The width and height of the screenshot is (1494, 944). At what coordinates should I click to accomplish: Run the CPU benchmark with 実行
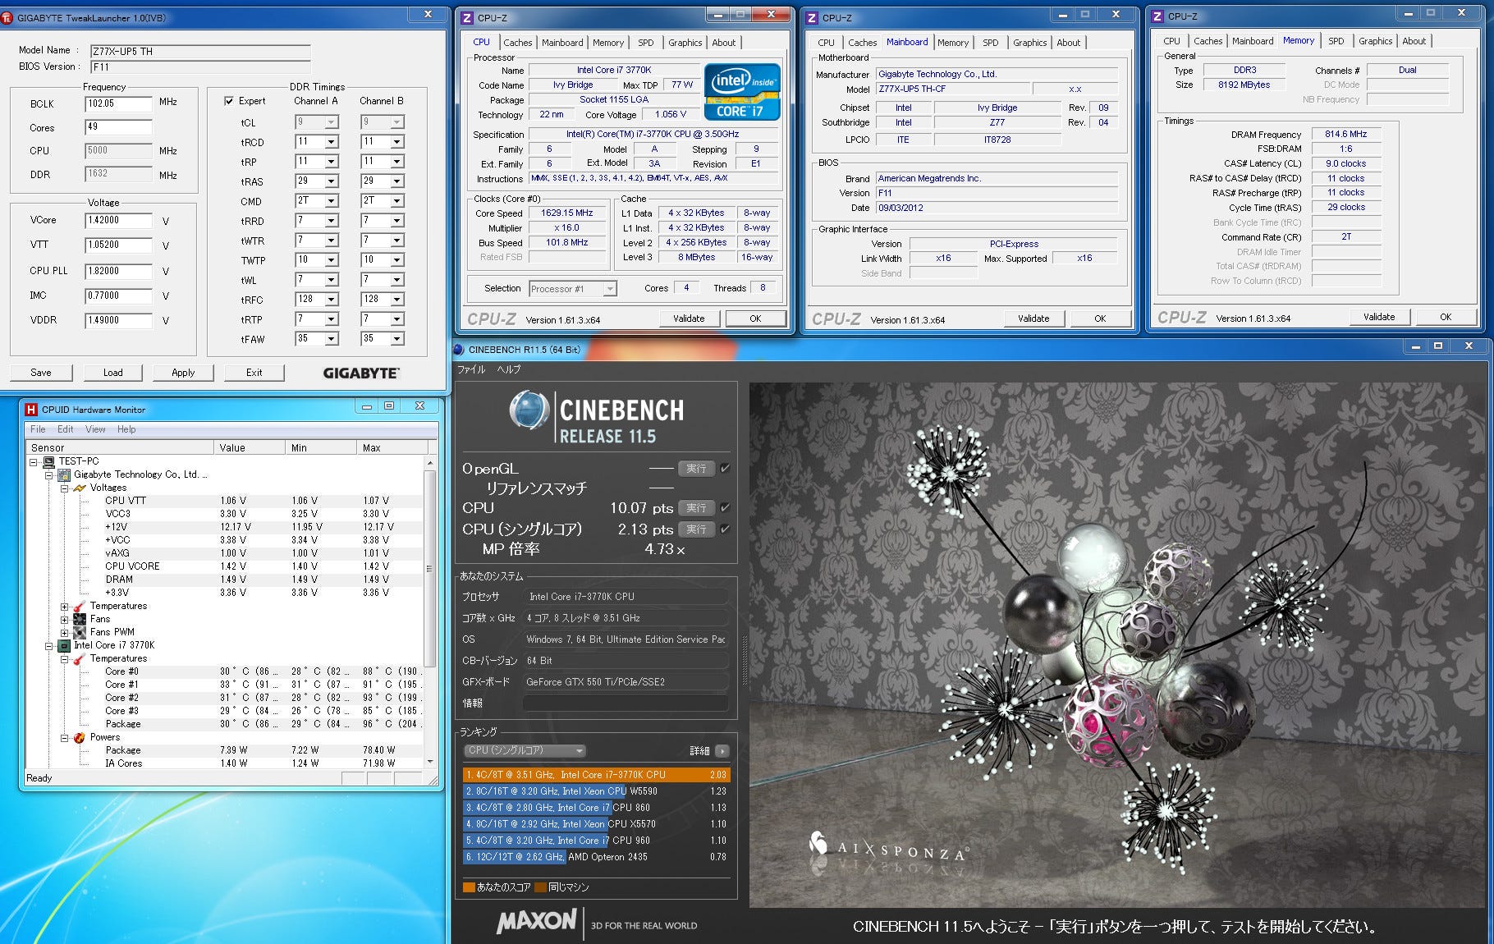click(696, 507)
